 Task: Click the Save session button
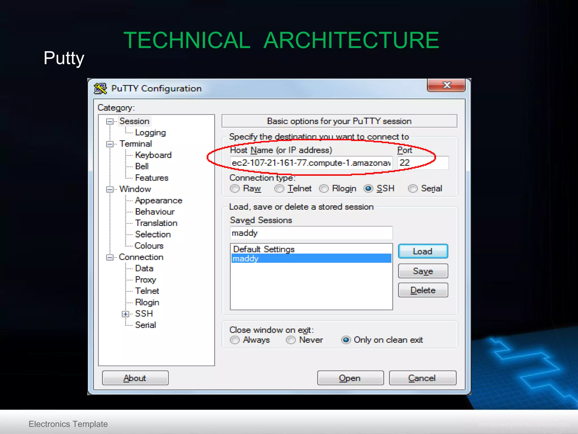coord(423,271)
